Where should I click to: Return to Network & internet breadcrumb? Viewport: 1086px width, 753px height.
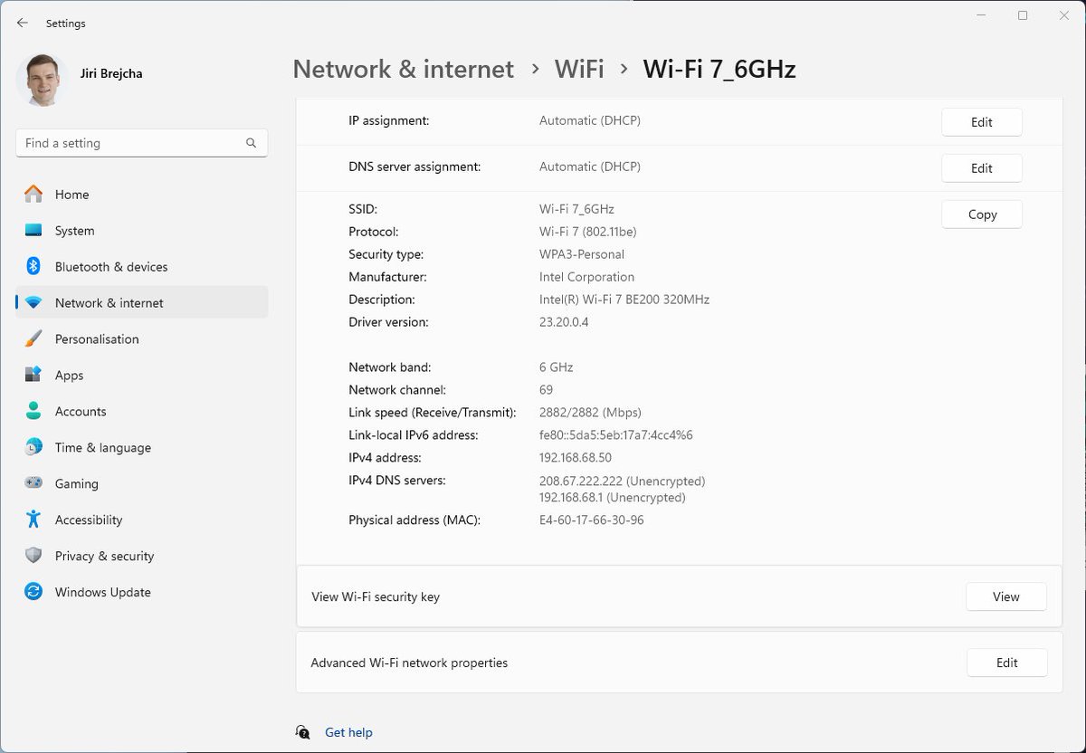403,69
